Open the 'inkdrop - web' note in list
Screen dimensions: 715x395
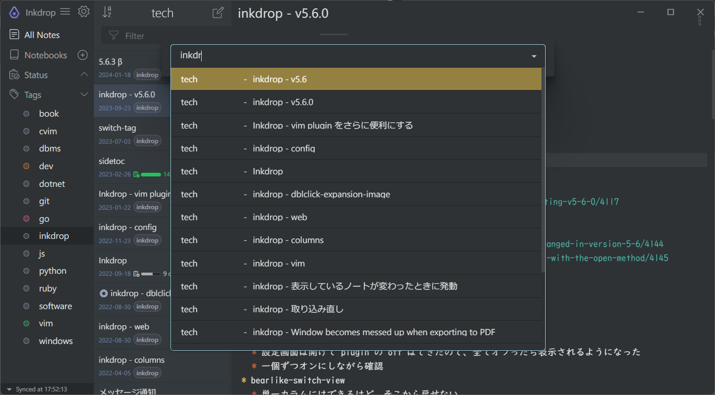pos(132,333)
